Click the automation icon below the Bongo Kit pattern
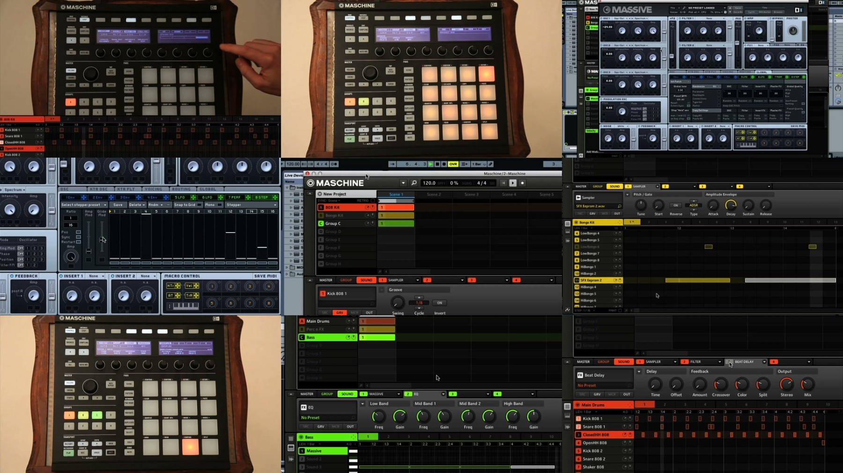 (x=568, y=310)
